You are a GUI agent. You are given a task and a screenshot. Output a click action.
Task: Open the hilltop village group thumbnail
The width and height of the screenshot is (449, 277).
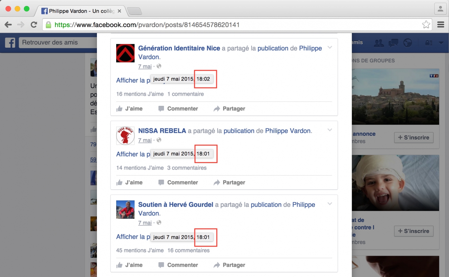tap(396, 97)
